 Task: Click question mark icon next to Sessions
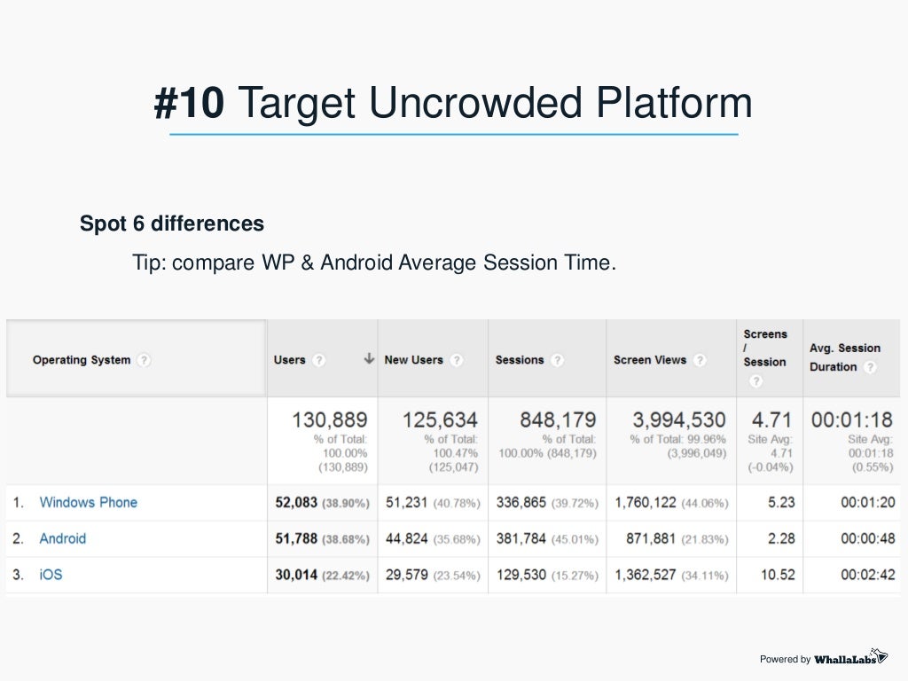557,360
